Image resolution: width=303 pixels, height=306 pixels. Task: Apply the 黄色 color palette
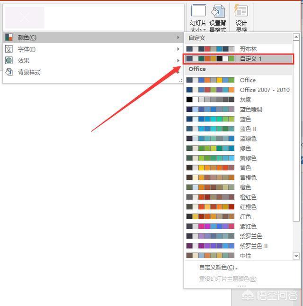(238, 168)
